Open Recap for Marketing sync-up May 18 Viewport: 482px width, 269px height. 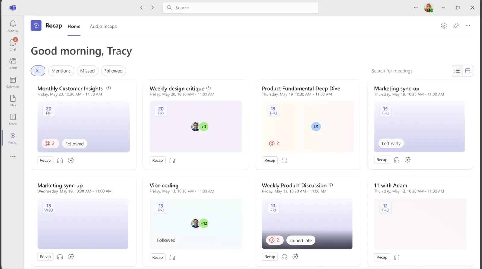click(x=45, y=257)
